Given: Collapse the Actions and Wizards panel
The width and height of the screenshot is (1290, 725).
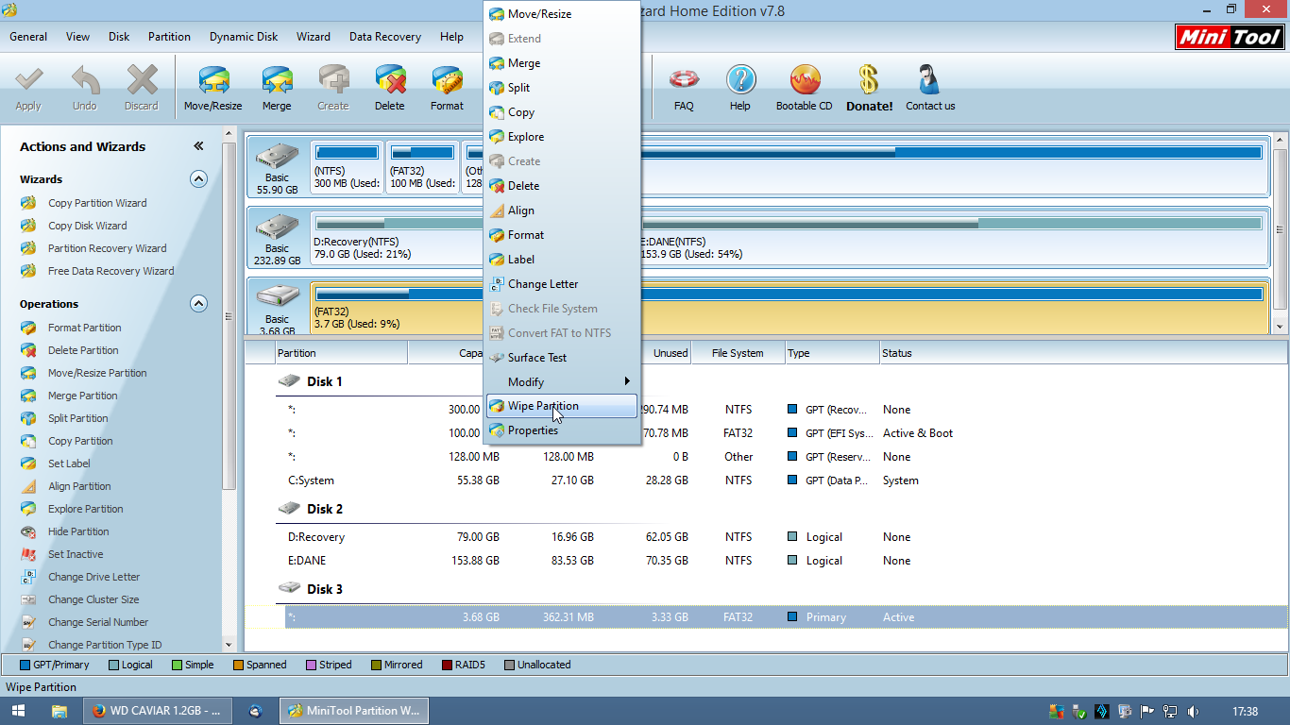Looking at the screenshot, I should pyautogui.click(x=198, y=146).
